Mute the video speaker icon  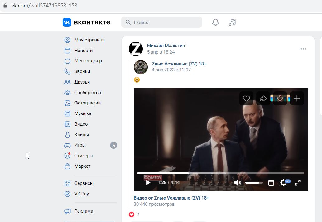coord(238,182)
